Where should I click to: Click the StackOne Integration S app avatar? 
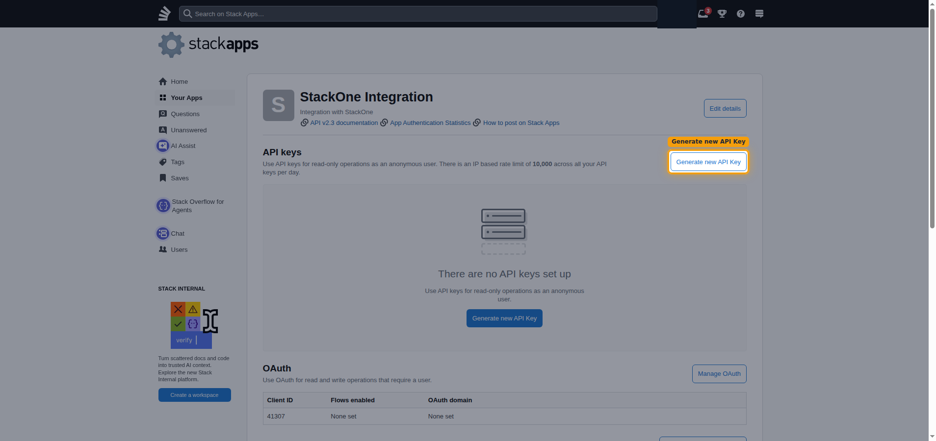279,105
